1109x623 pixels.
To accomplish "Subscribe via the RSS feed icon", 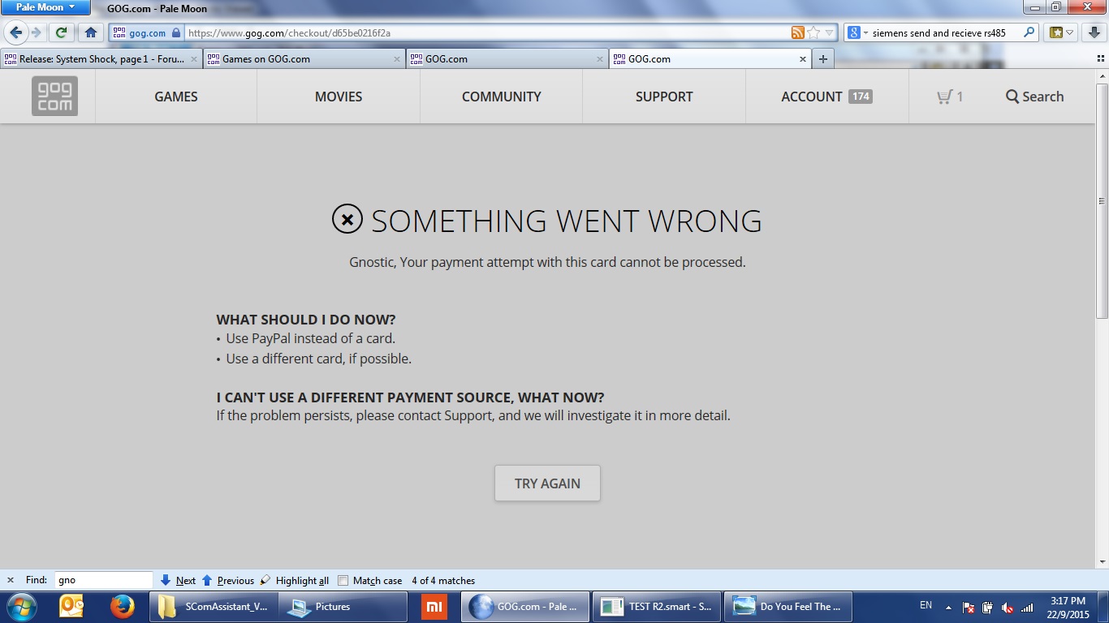I will pyautogui.click(x=798, y=33).
